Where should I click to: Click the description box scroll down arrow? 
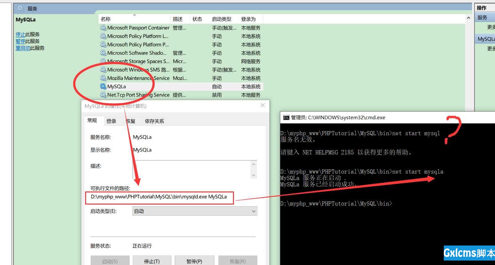click(254, 175)
